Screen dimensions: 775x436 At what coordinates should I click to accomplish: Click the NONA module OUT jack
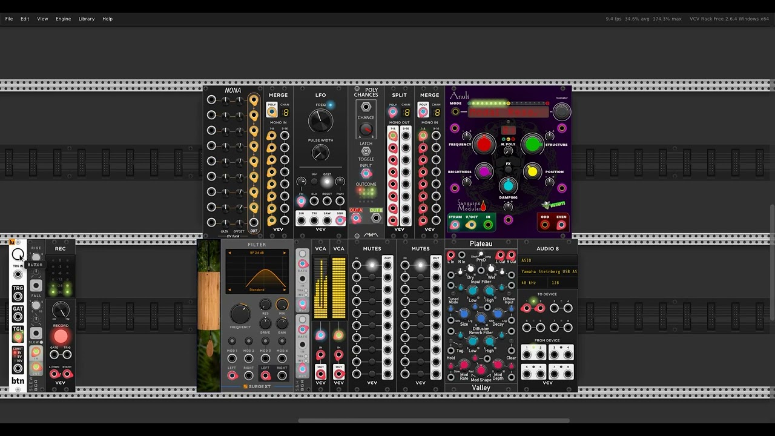(254, 222)
